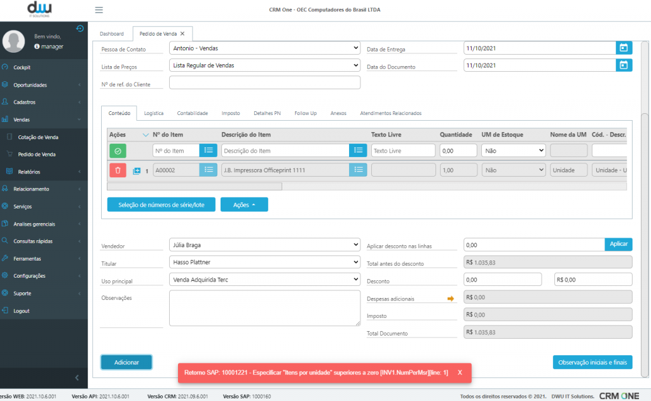651x401 pixels.
Task: Expand row 1 details with plus icon
Action: [137, 171]
